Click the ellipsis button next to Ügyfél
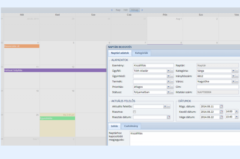The width and height of the screenshot is (240, 159). [172, 71]
